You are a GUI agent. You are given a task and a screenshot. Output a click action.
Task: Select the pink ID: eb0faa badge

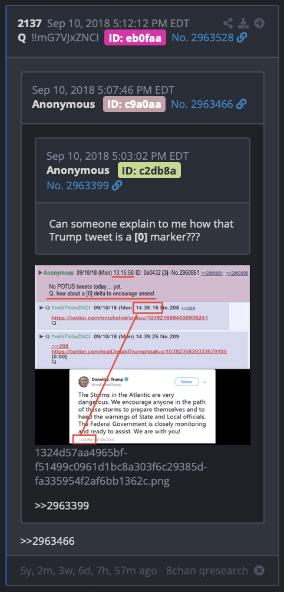[x=136, y=38]
